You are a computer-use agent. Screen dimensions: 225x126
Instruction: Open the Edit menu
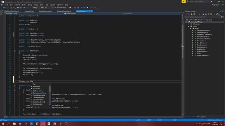(x=7, y=5)
